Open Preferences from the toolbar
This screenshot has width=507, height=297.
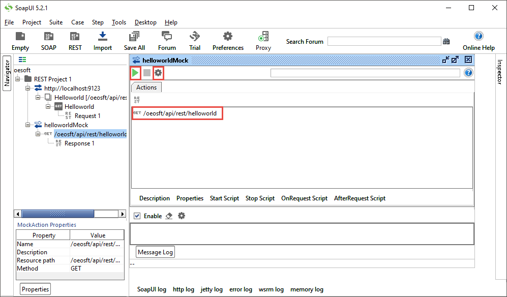click(228, 41)
